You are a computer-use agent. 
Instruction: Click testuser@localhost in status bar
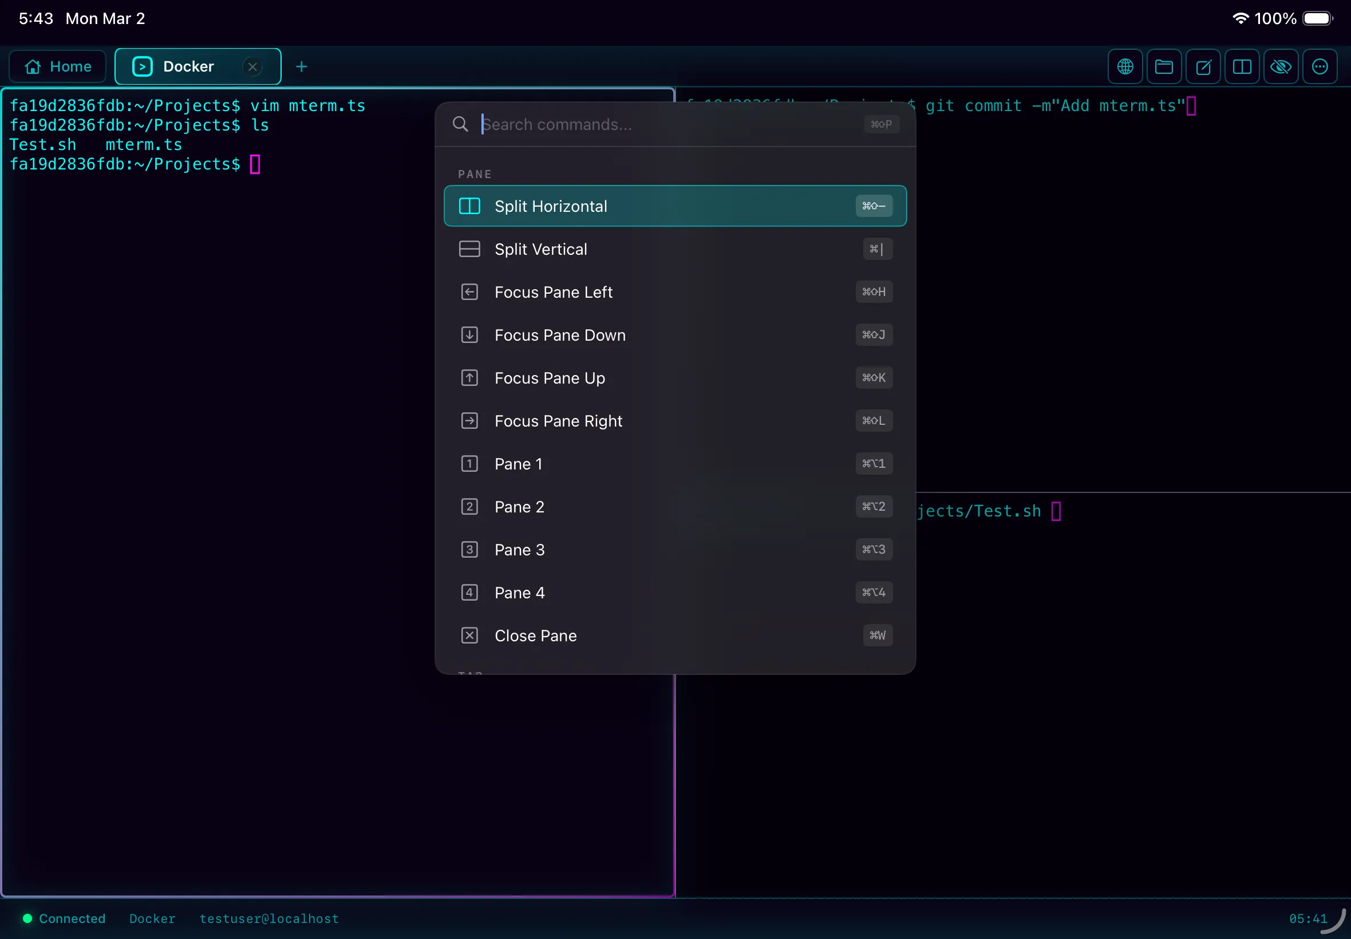269,918
